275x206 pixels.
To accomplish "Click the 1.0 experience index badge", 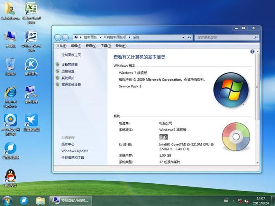I will (164, 137).
